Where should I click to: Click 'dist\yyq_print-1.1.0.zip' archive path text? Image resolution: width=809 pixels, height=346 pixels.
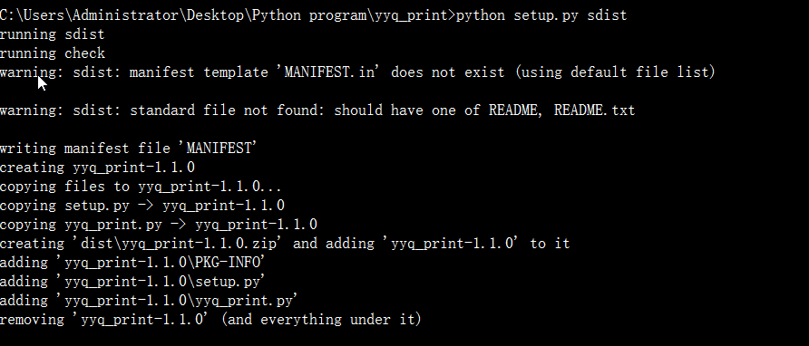[x=179, y=244]
